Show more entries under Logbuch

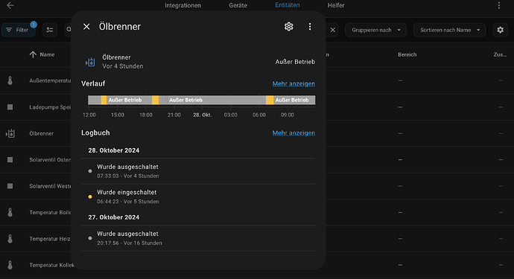click(x=294, y=133)
